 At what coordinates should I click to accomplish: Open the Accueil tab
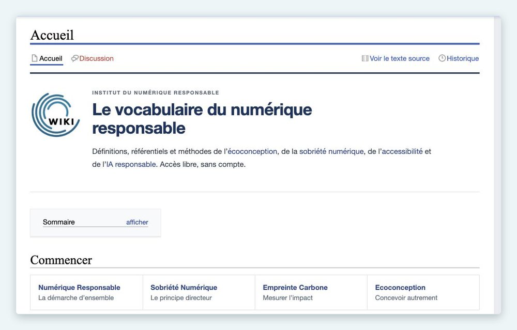(x=47, y=59)
